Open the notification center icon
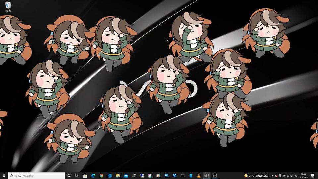This screenshot has width=318, height=179. [313, 176]
